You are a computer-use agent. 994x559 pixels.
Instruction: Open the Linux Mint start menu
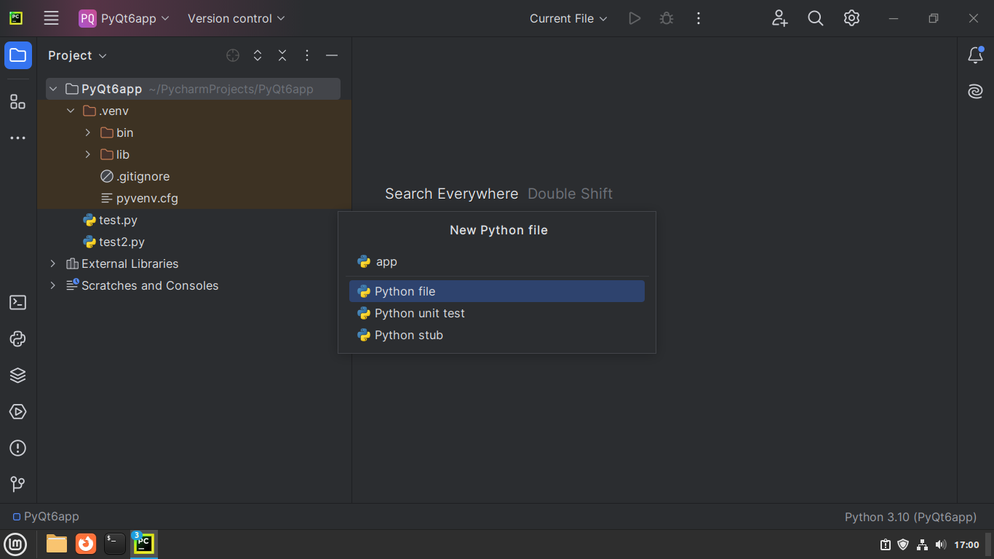coord(15,544)
